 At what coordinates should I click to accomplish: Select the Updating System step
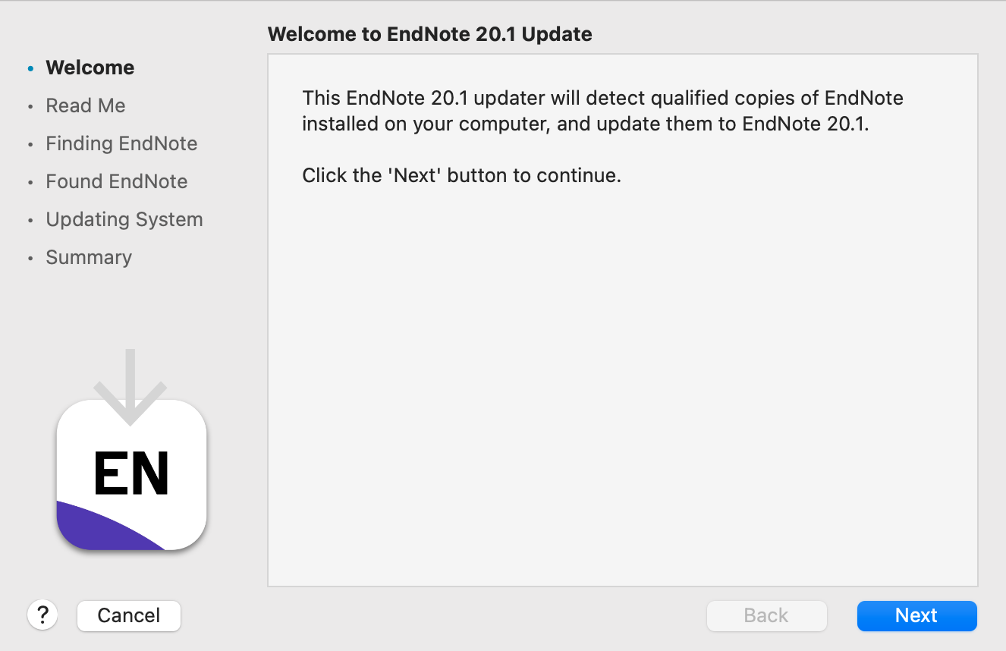124,219
